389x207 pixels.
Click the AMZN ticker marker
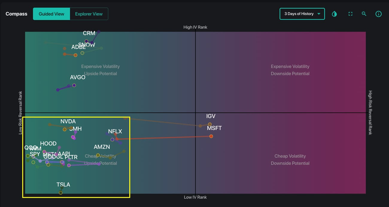[98, 155]
